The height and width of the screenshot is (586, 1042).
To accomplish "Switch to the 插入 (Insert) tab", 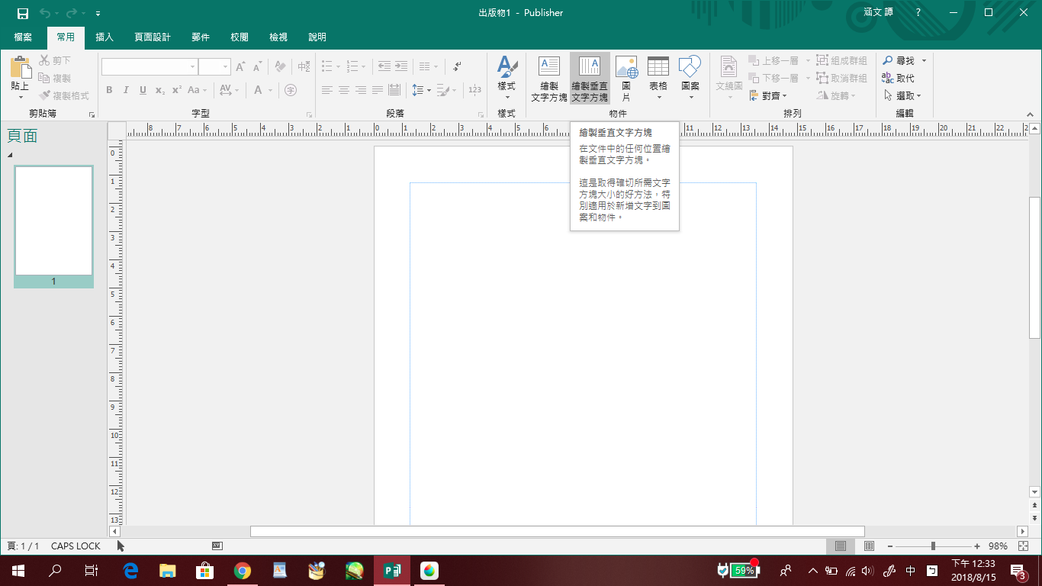I will point(105,37).
